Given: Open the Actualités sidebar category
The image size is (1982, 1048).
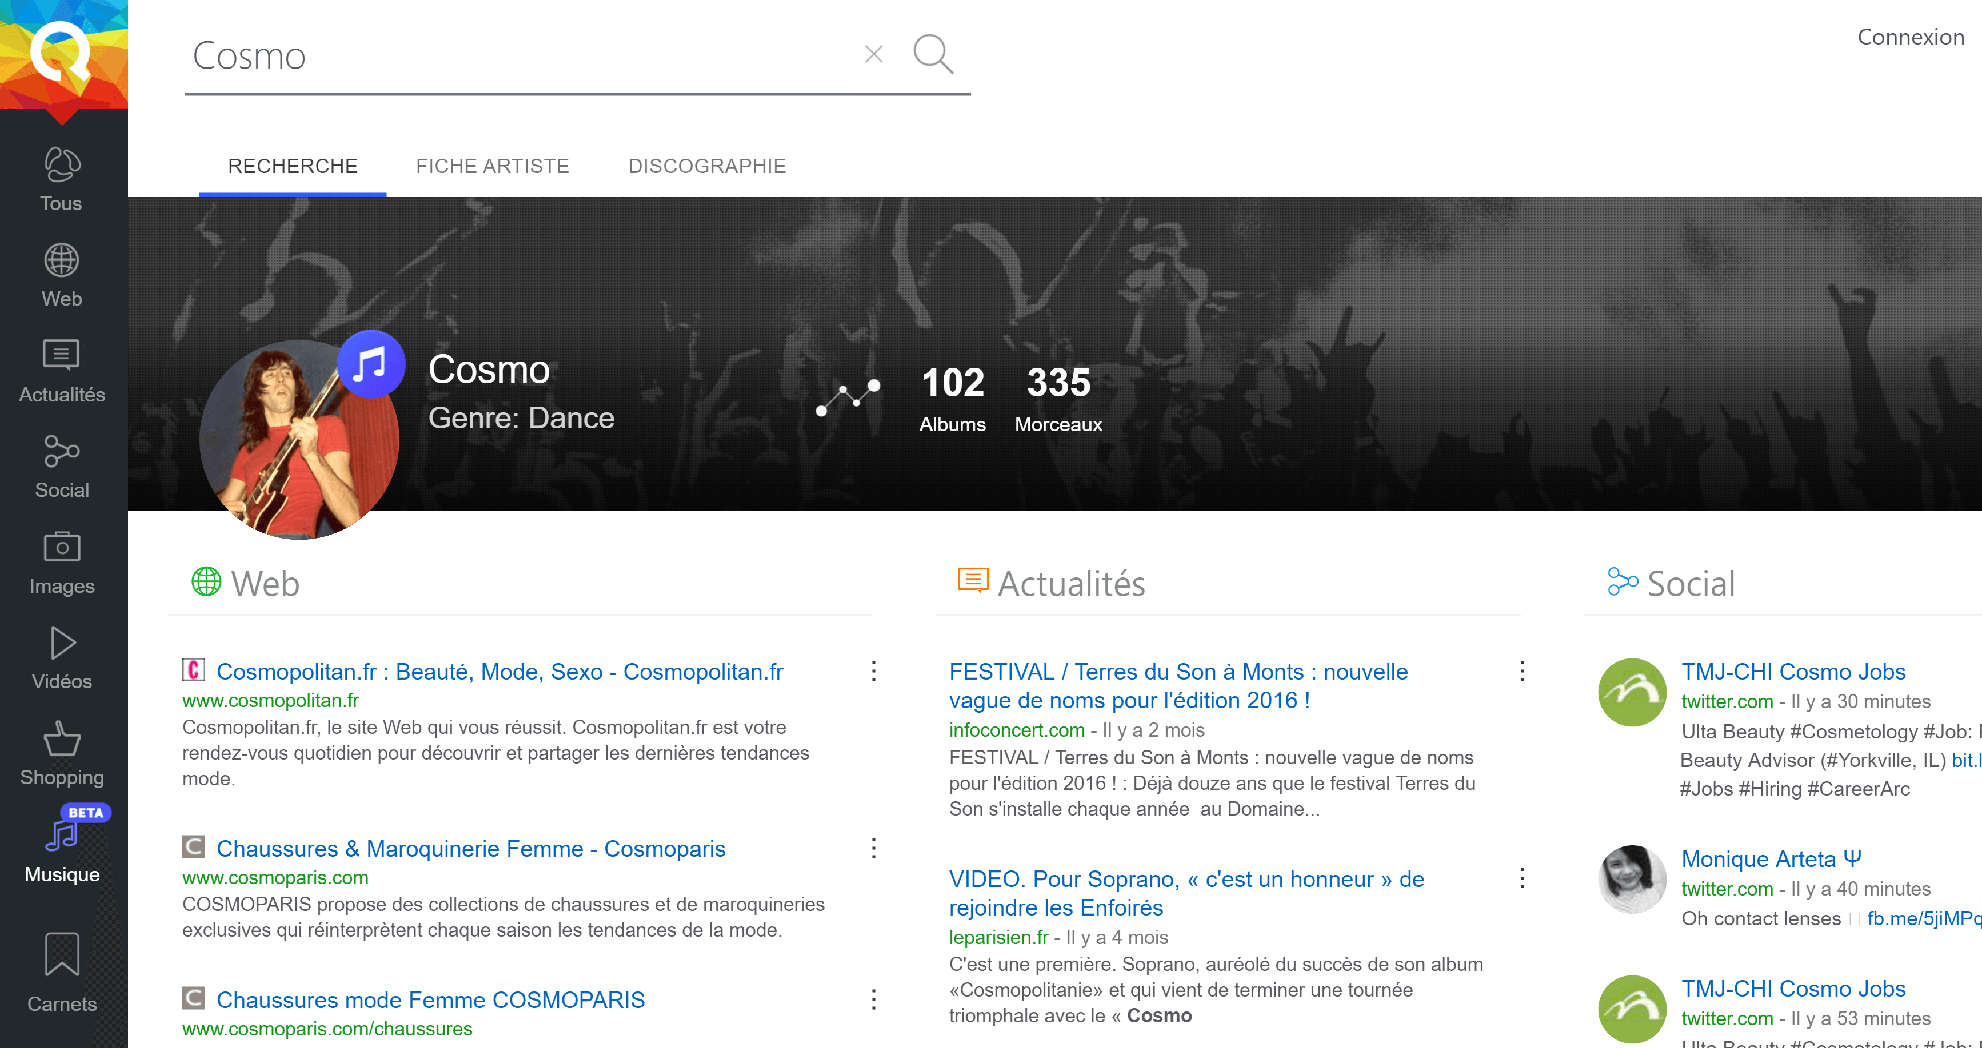Looking at the screenshot, I should 62,371.
